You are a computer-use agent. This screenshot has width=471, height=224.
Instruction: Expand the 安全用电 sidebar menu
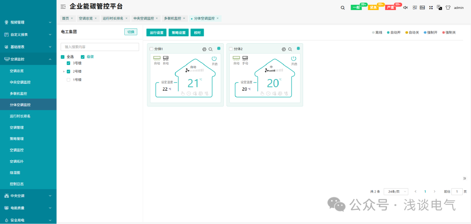(28, 220)
